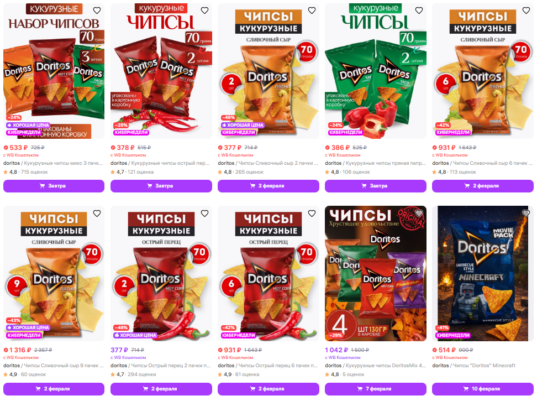Favorite the Doritos 3-pack mix set with heart
The height and width of the screenshot is (396, 537).
(x=97, y=11)
